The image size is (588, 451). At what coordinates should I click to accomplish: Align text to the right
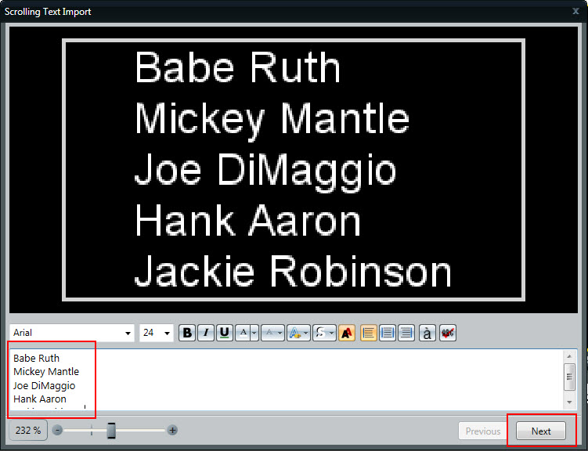[406, 333]
